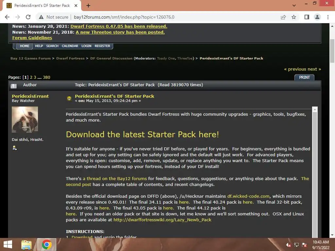Open the Chrome profile avatar
Image resolution: width=335 pixels, height=251 pixels.
(x=317, y=17)
